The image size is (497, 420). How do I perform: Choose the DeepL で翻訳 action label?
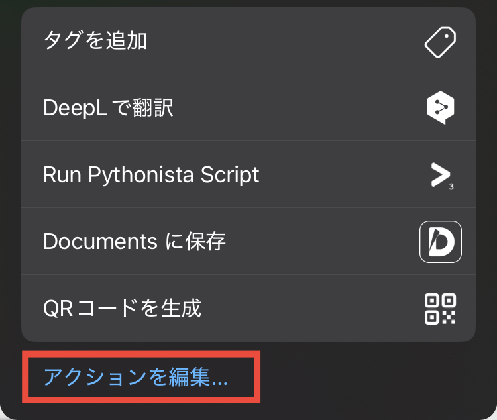[x=109, y=108]
